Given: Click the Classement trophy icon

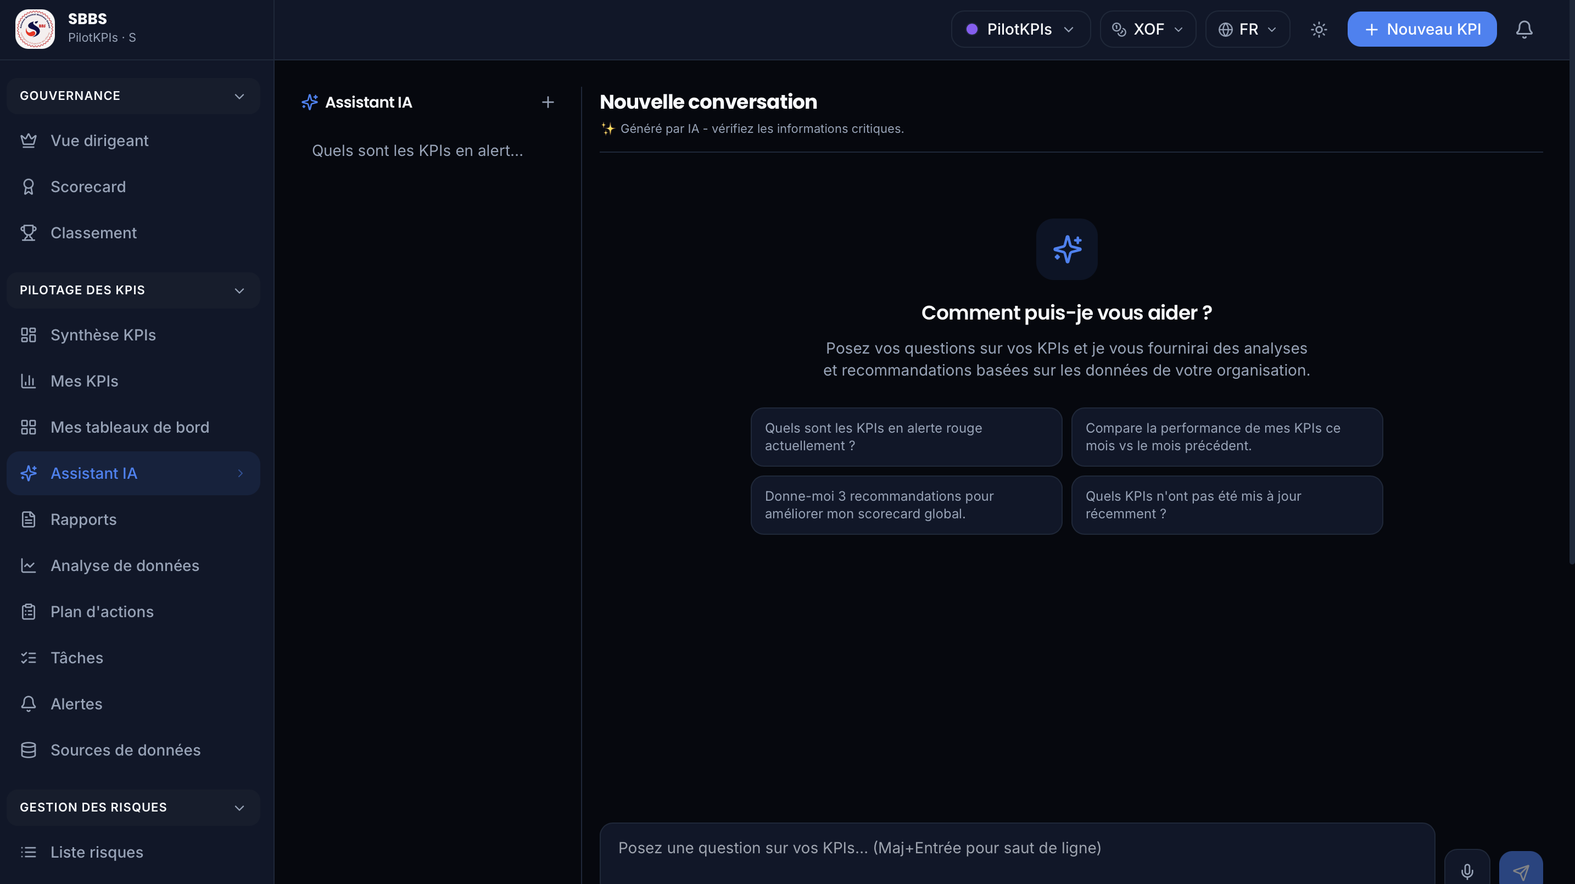Looking at the screenshot, I should pyautogui.click(x=29, y=233).
